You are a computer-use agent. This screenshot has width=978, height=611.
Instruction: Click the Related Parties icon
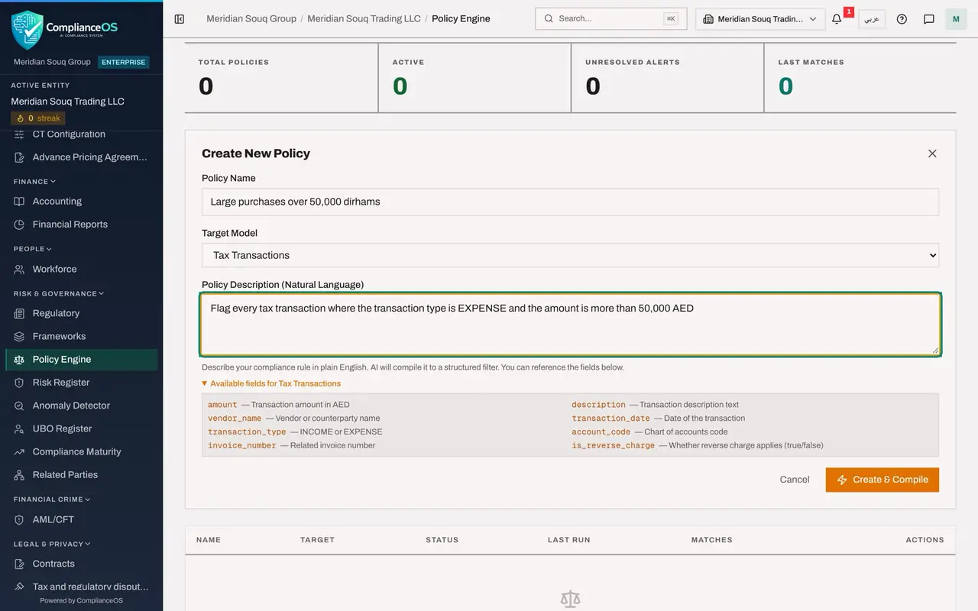[19, 475]
